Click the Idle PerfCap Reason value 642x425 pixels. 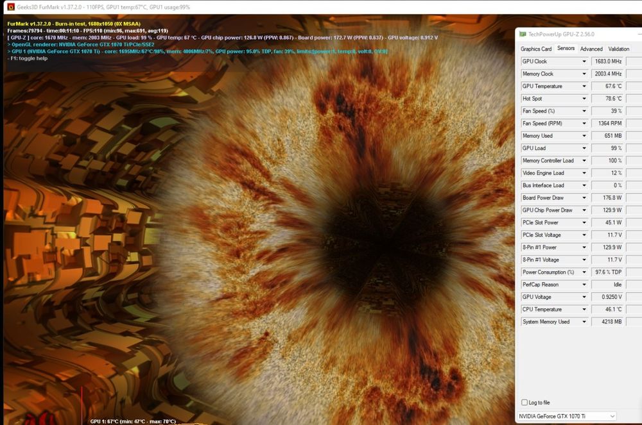607,285
